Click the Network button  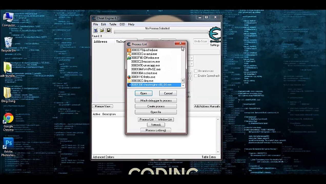tap(156, 125)
